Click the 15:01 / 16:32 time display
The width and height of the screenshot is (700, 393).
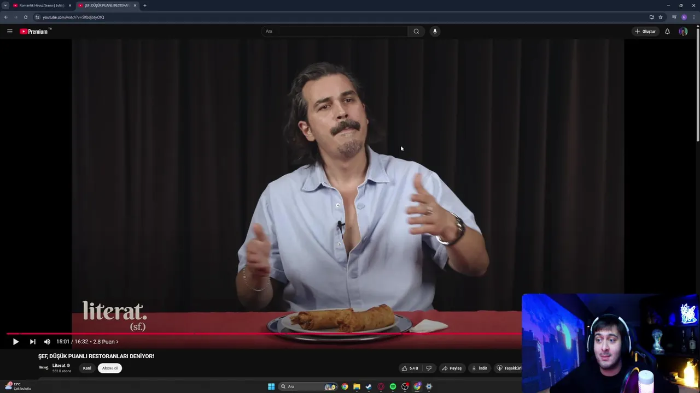[72, 342]
